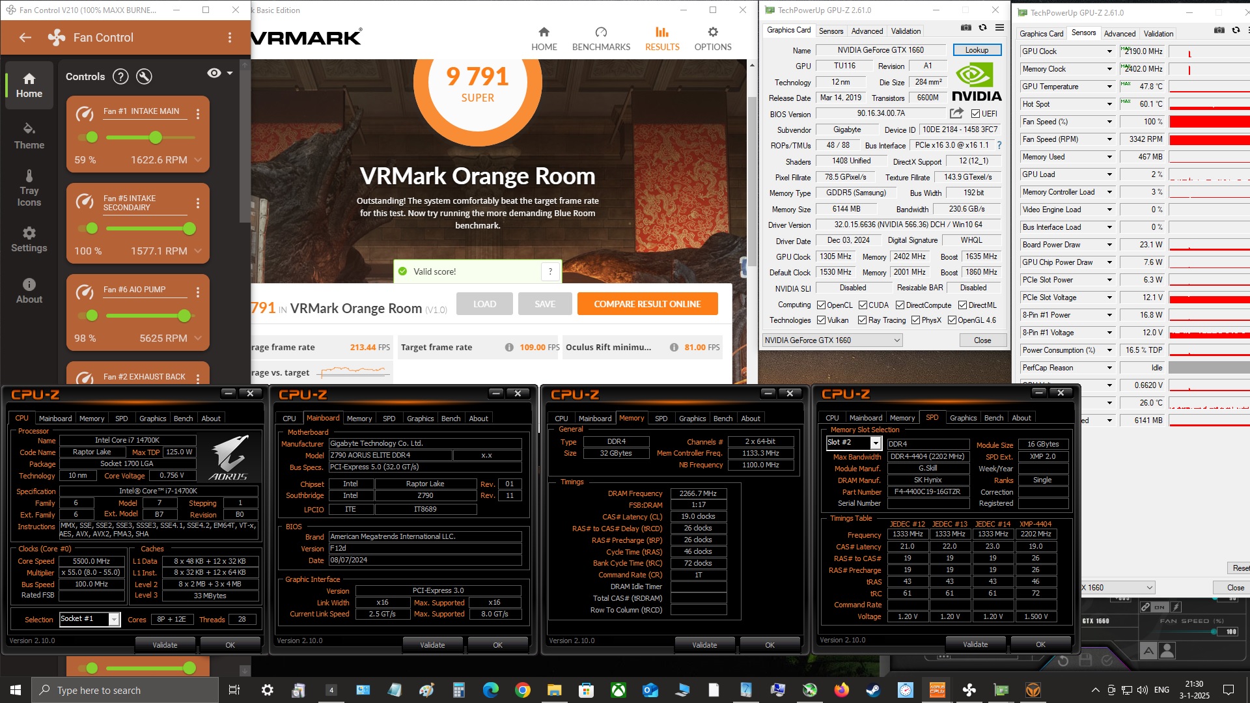Screen dimensions: 1250x703
Task: Open the dropdown arrow next to eye icon
Action: point(230,74)
